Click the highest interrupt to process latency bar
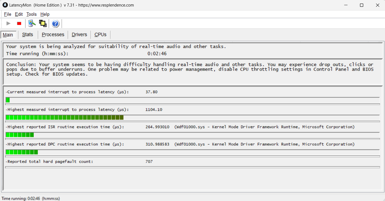Screen dimensions: 385x201 pyautogui.click(x=192, y=117)
